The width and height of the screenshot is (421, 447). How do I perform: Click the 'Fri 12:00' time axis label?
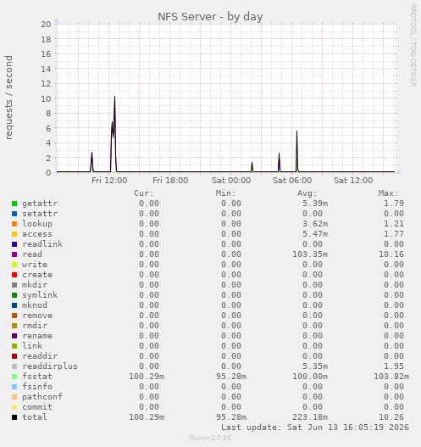(x=109, y=181)
